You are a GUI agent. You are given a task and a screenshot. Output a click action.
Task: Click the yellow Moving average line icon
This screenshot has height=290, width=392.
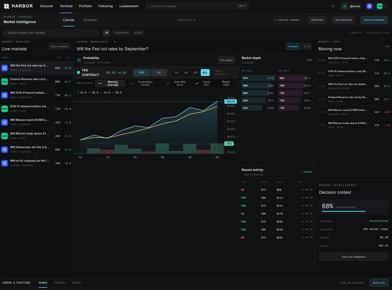click(x=100, y=83)
